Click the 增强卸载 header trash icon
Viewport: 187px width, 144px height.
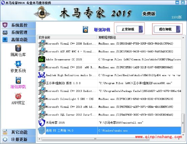point(86,29)
